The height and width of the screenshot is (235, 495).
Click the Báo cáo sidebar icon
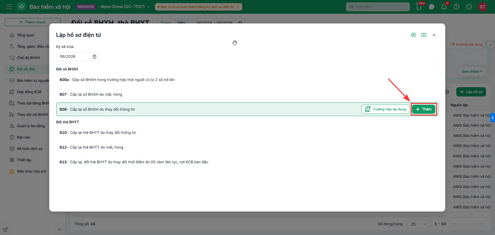click(12, 137)
